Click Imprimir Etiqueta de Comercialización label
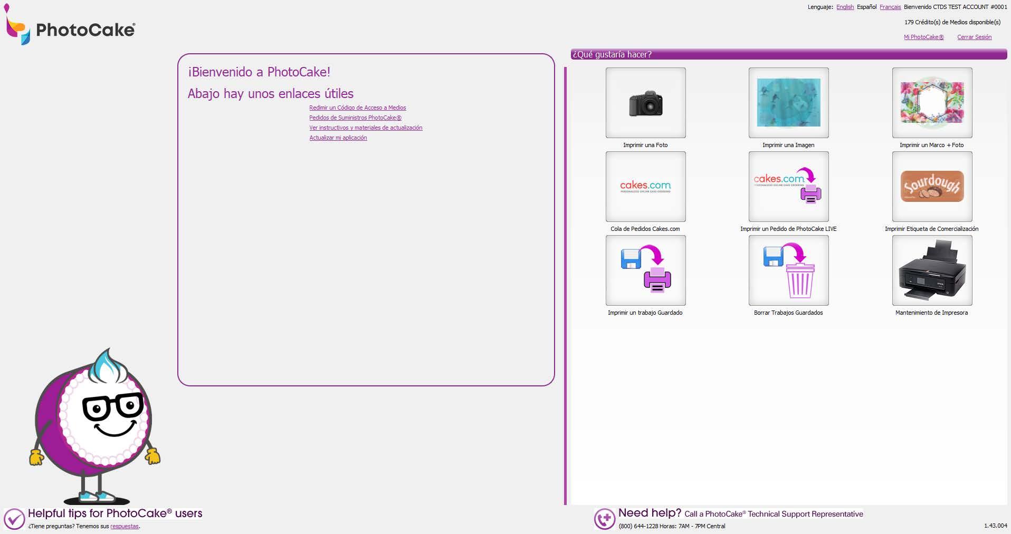The image size is (1011, 534). point(931,229)
